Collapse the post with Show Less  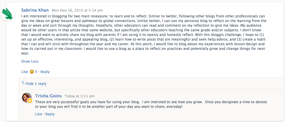tap(30, 61)
